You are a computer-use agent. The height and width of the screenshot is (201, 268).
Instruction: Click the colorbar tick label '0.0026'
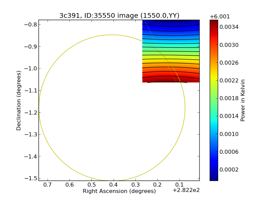[x=229, y=63]
